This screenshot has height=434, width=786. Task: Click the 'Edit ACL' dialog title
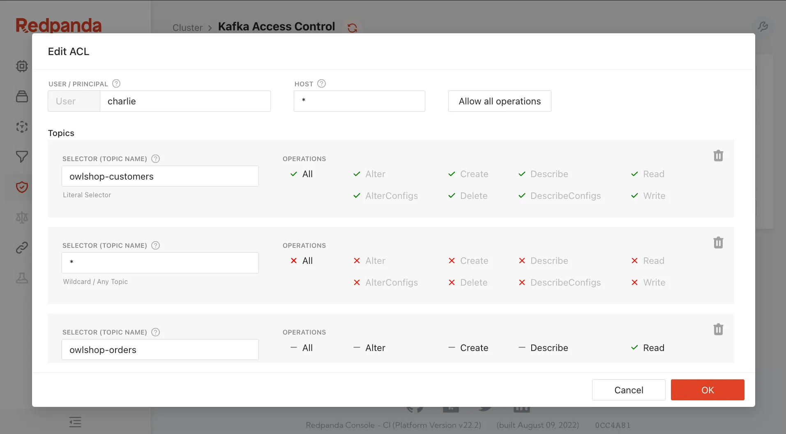click(69, 51)
